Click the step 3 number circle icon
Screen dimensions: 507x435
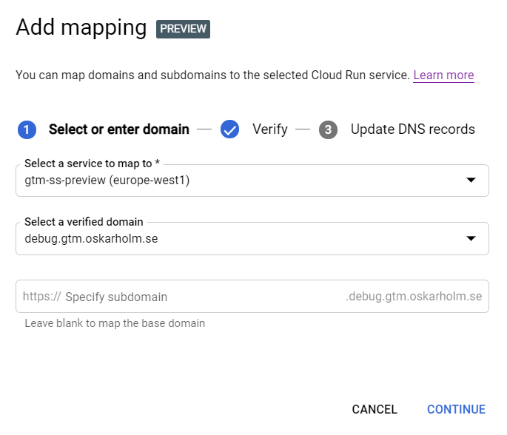coord(328,129)
